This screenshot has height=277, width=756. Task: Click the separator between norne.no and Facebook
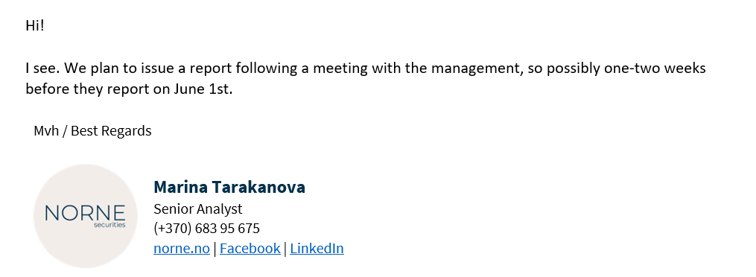[x=215, y=248]
